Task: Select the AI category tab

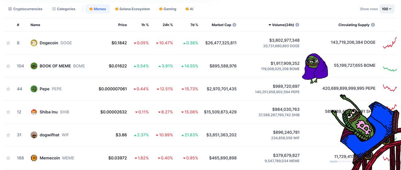Action: tap(189, 9)
